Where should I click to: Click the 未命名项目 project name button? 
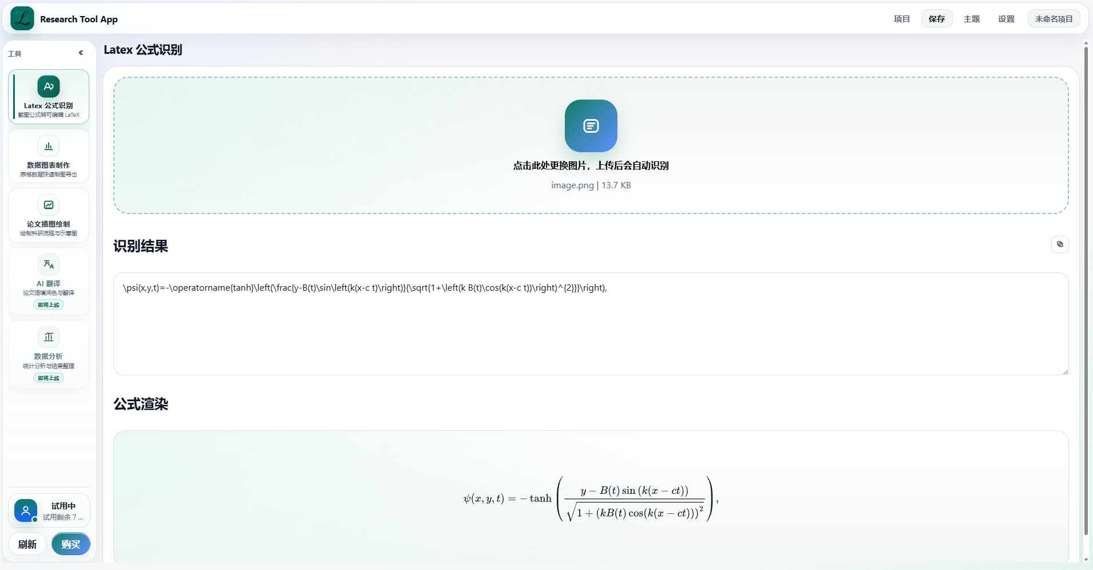[x=1054, y=19]
